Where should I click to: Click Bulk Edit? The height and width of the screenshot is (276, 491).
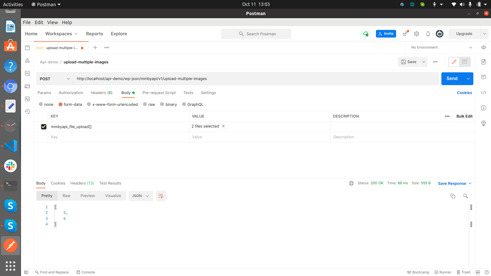pyautogui.click(x=464, y=116)
